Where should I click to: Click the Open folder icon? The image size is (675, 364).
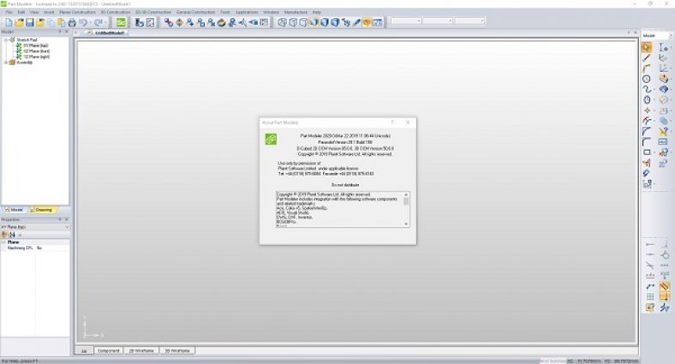(19, 22)
